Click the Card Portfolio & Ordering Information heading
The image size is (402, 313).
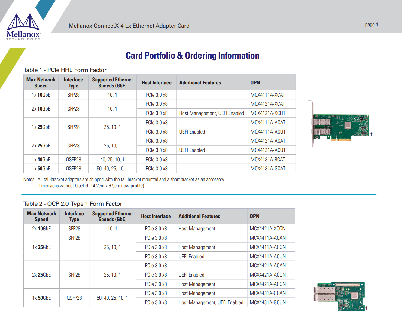pos(192,56)
